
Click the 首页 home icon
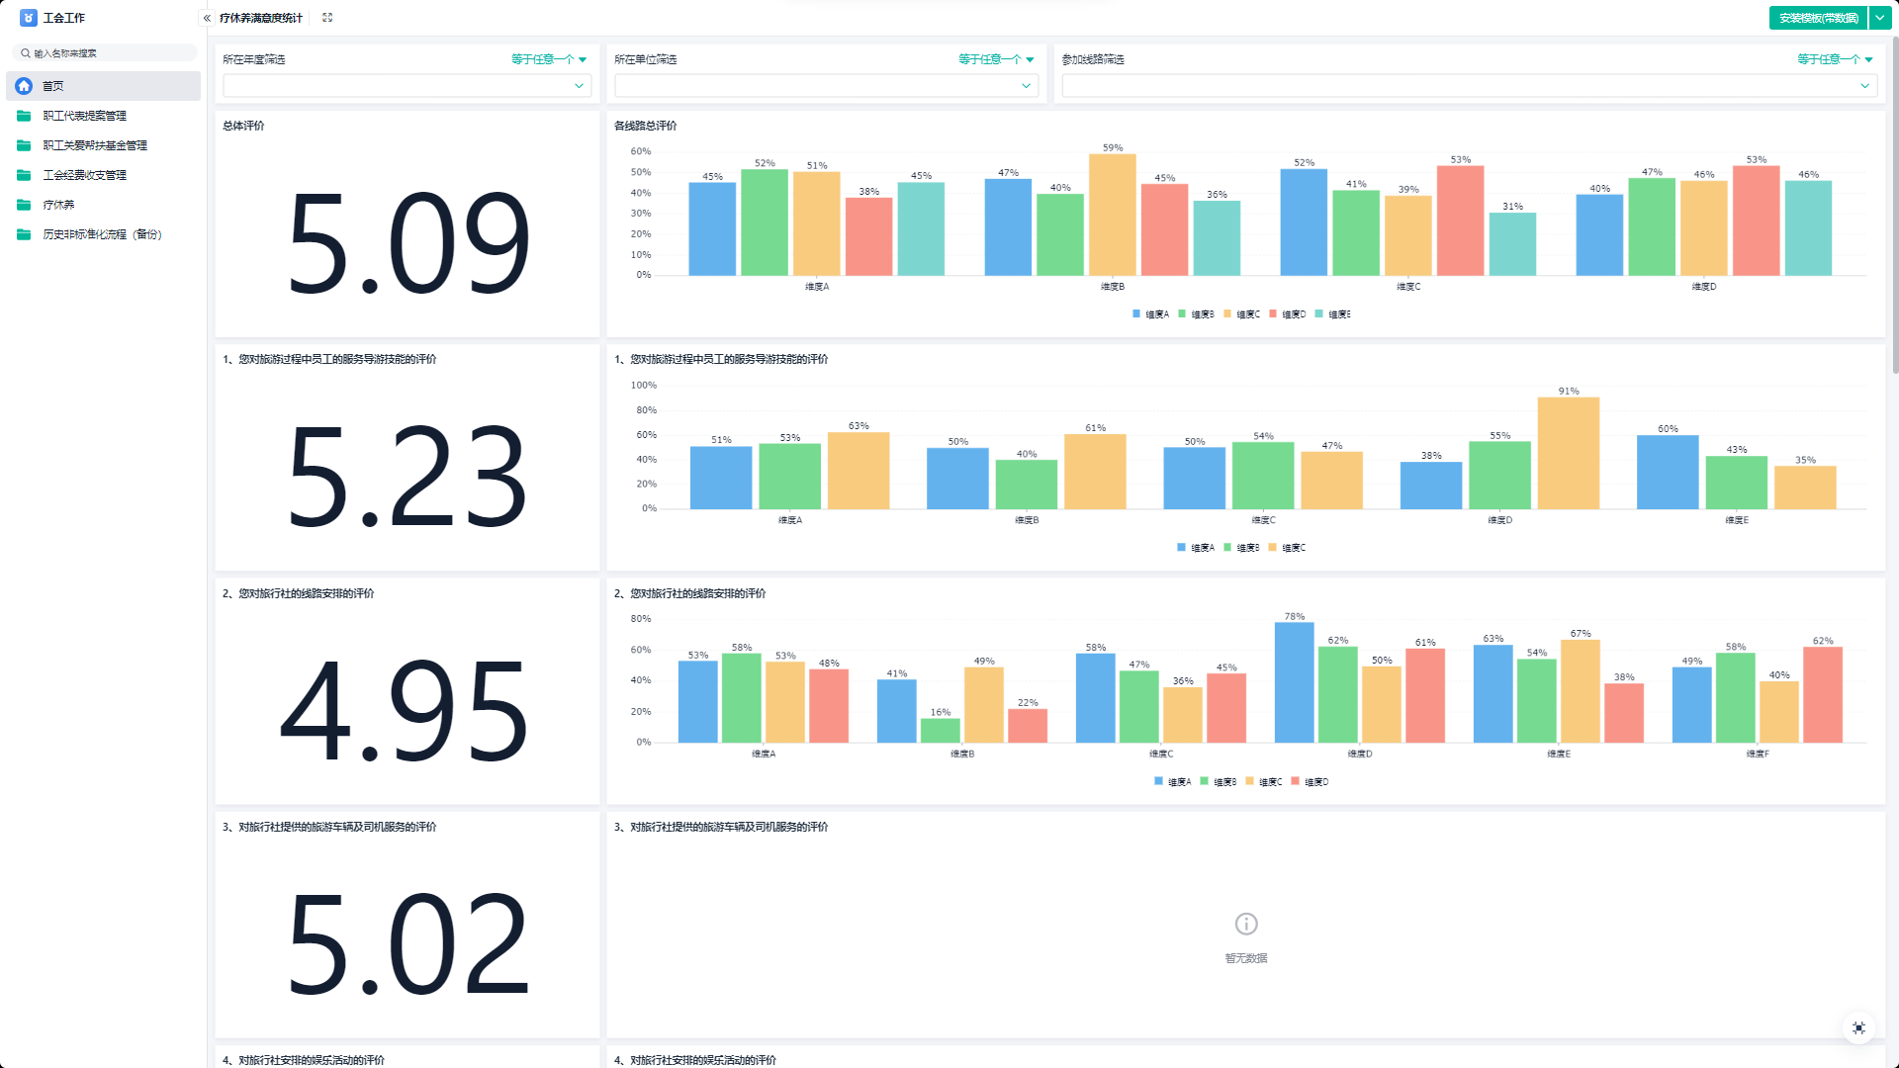click(x=24, y=86)
